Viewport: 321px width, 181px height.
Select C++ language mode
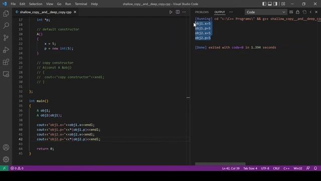pyautogui.click(x=286, y=168)
